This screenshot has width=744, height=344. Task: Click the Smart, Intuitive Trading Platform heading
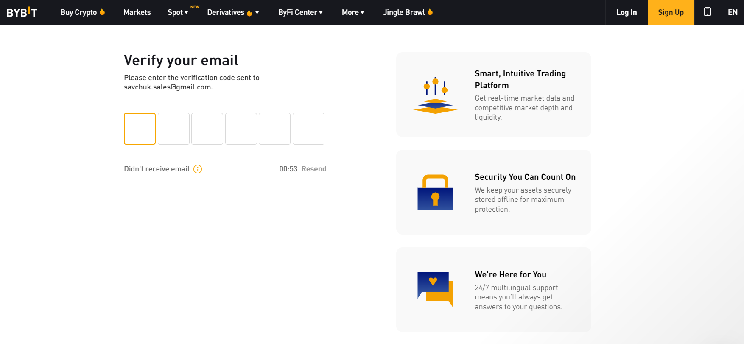coord(520,79)
